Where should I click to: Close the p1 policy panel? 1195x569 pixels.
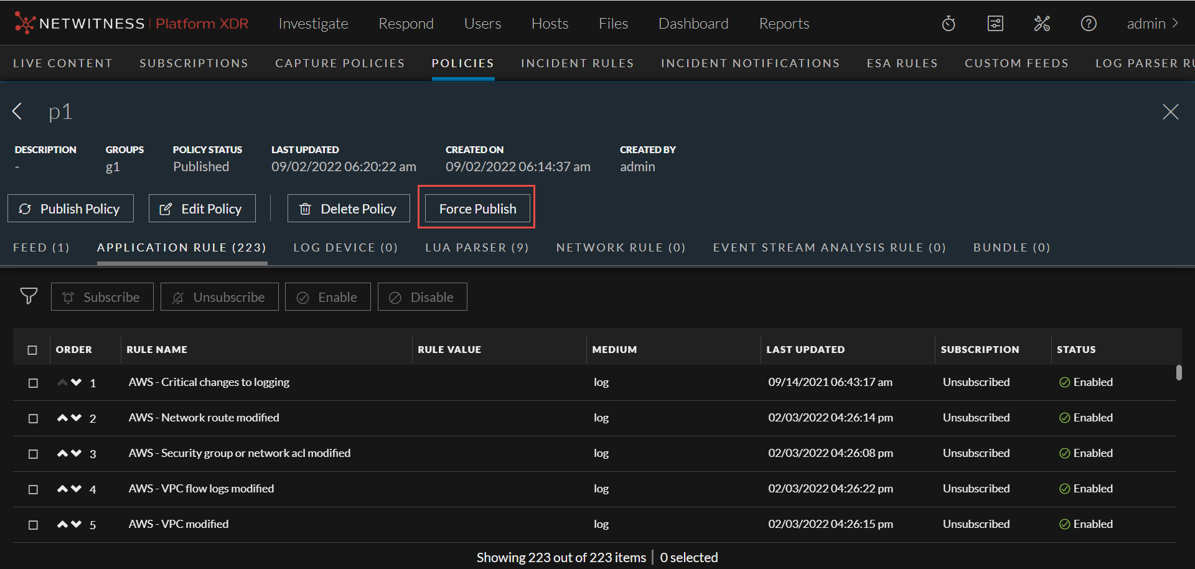click(x=1170, y=111)
